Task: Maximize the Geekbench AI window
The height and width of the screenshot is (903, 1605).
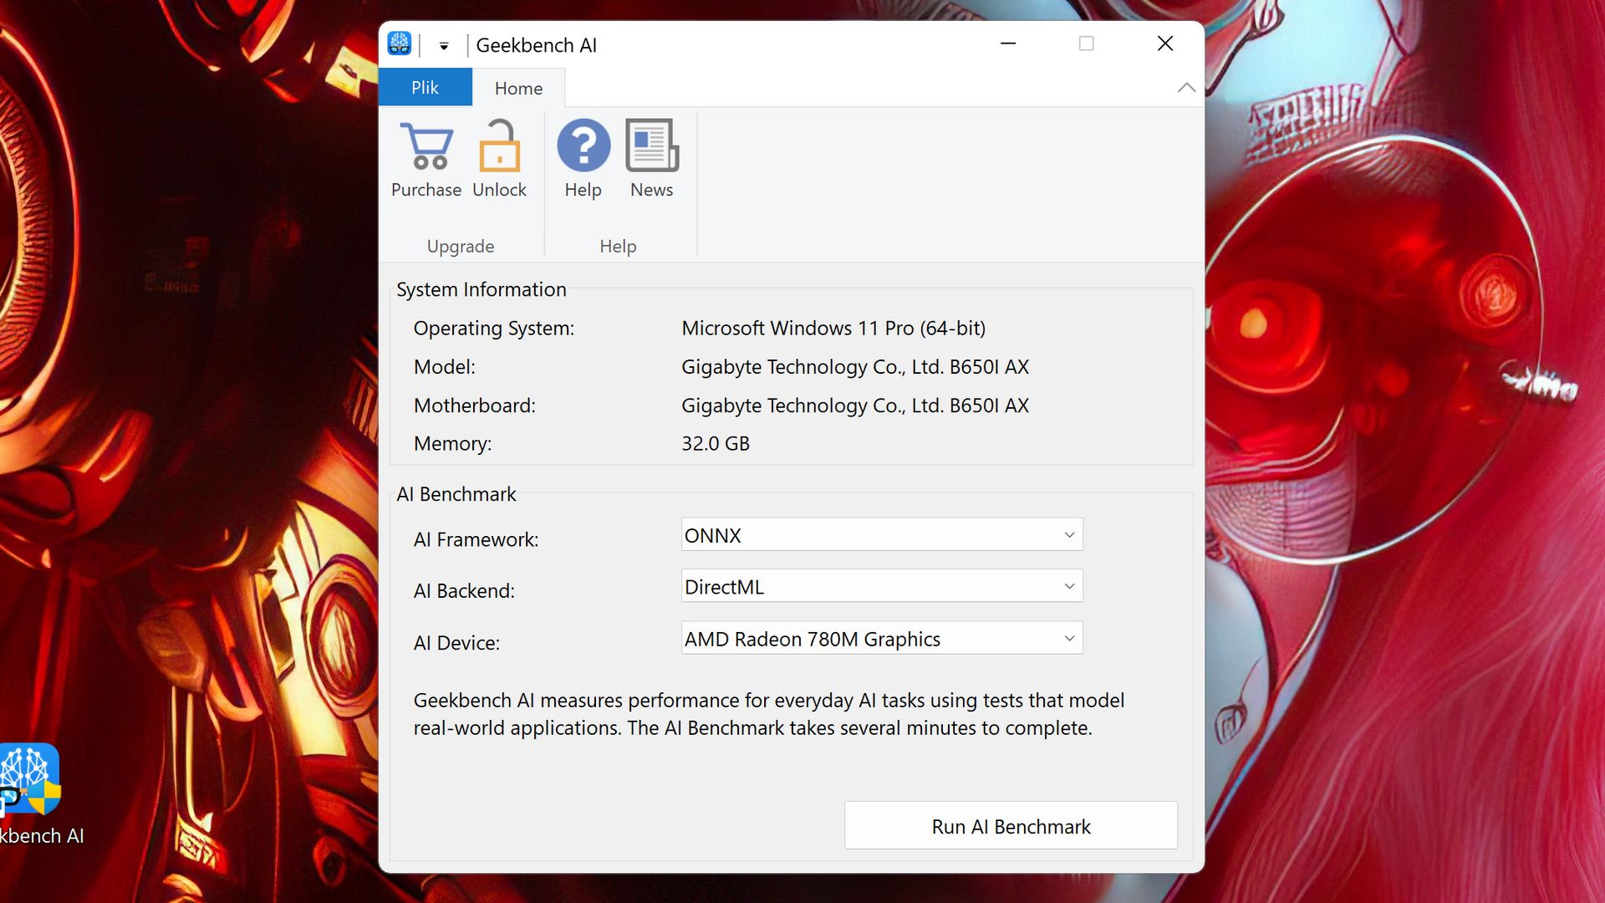Action: tap(1086, 43)
